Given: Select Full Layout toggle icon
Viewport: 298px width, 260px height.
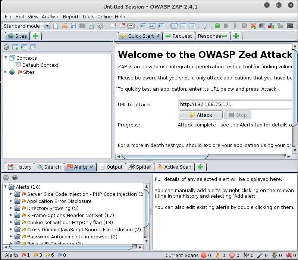Looking at the screenshot, I should [x=161, y=26].
